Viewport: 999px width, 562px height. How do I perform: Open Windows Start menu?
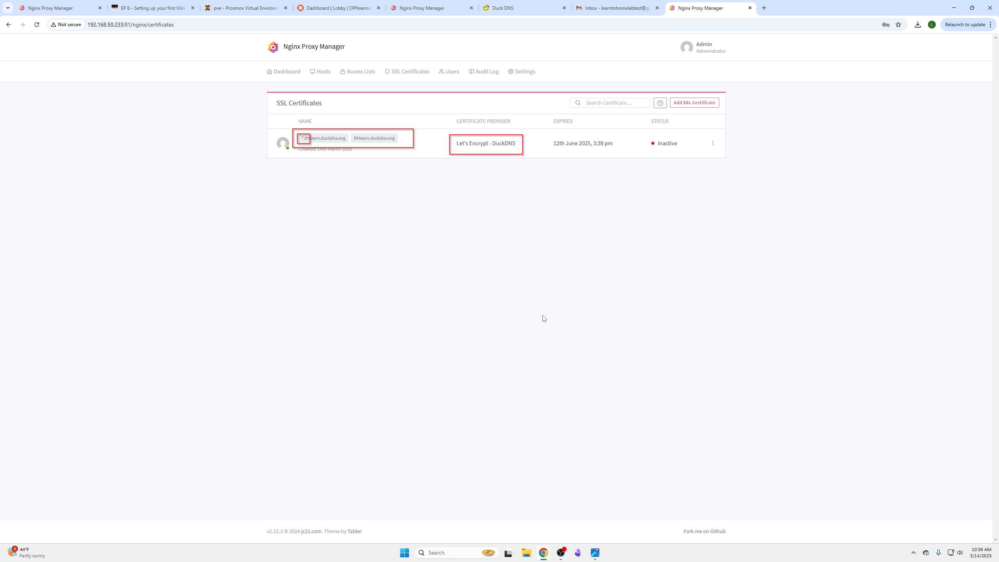click(x=404, y=553)
